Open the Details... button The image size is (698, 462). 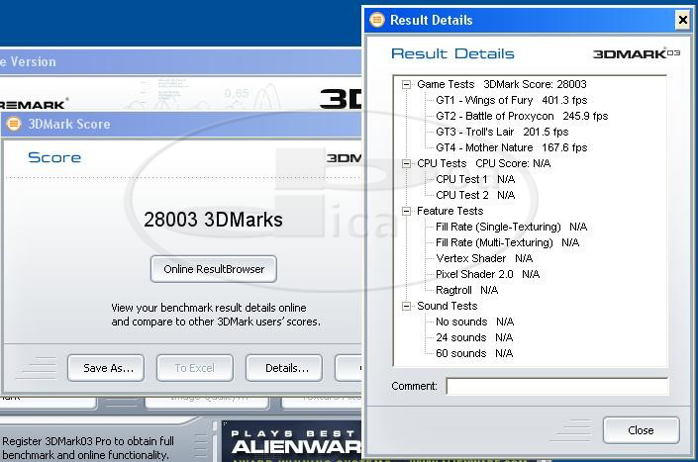click(284, 368)
